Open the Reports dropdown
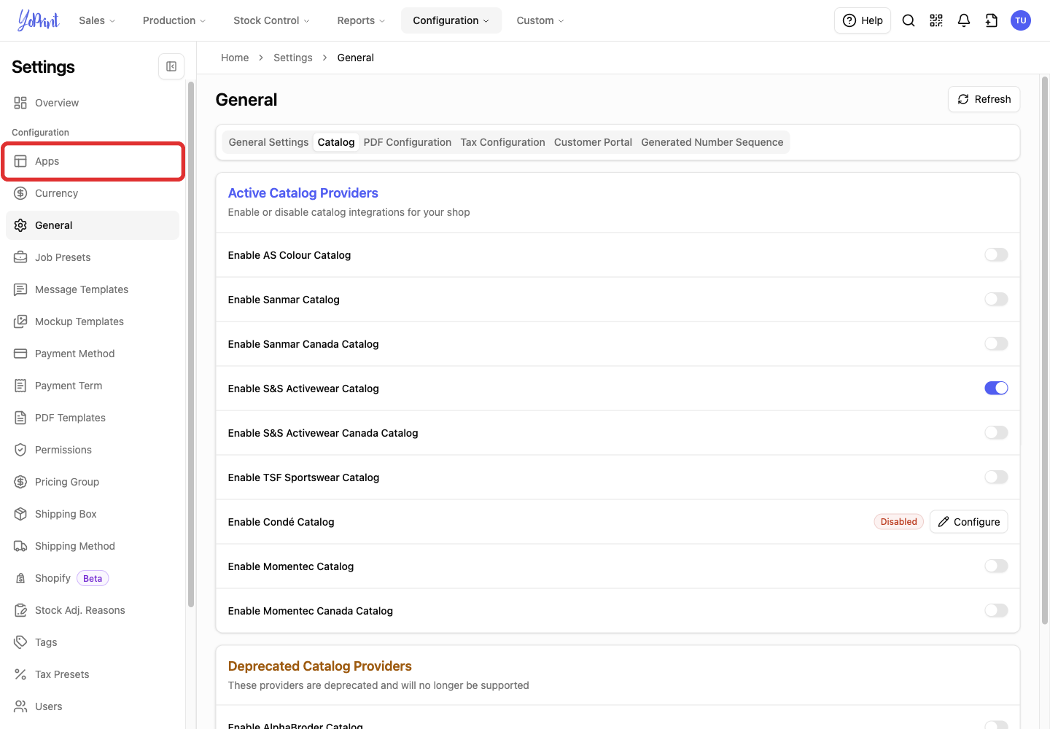The height and width of the screenshot is (729, 1050). pos(361,20)
